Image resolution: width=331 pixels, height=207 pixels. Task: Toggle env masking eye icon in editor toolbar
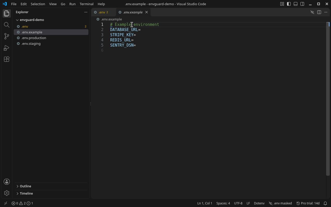[x=312, y=12]
